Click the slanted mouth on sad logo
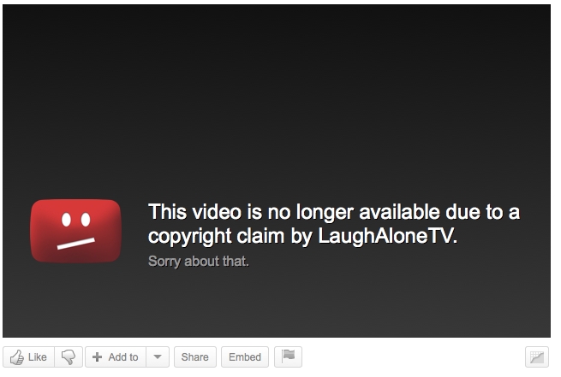 click(76, 244)
